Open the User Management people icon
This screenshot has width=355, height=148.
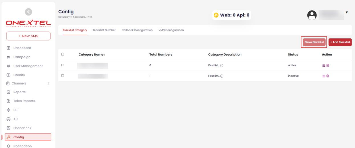pos(8,66)
